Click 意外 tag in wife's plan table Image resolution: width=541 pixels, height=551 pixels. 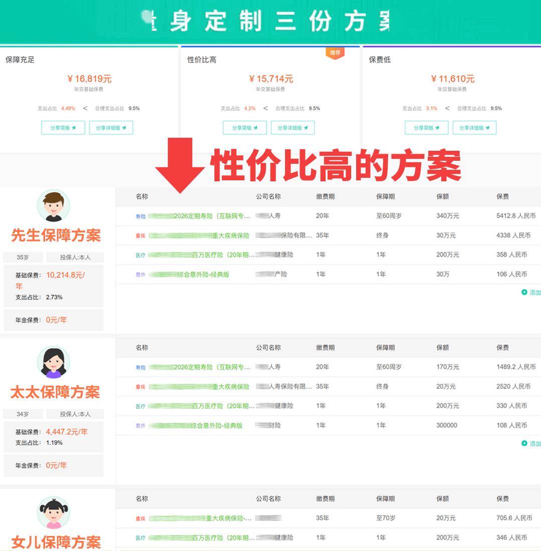point(140,426)
